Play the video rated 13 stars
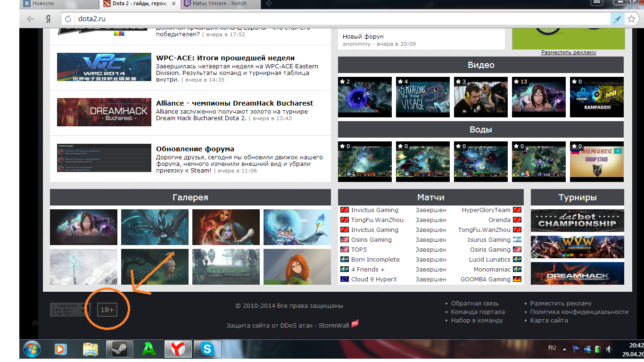This screenshot has width=644, height=362. [539, 97]
